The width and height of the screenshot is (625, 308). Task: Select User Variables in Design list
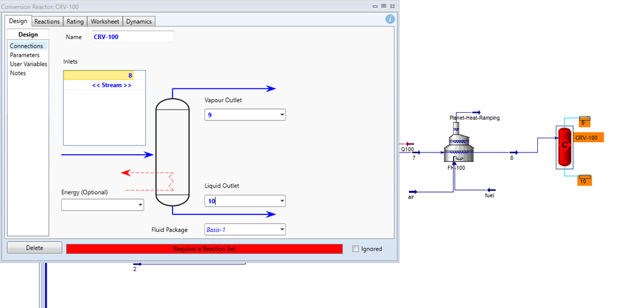coord(28,64)
